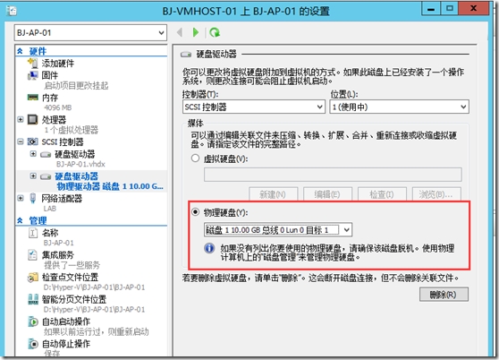
Task: Select the SCSI 控制器 icon
Action: (x=33, y=141)
